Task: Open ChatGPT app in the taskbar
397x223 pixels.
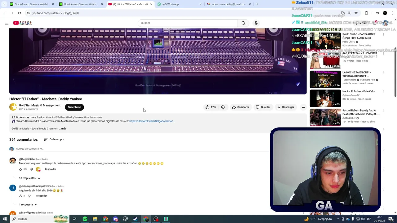Action: (x=125, y=219)
